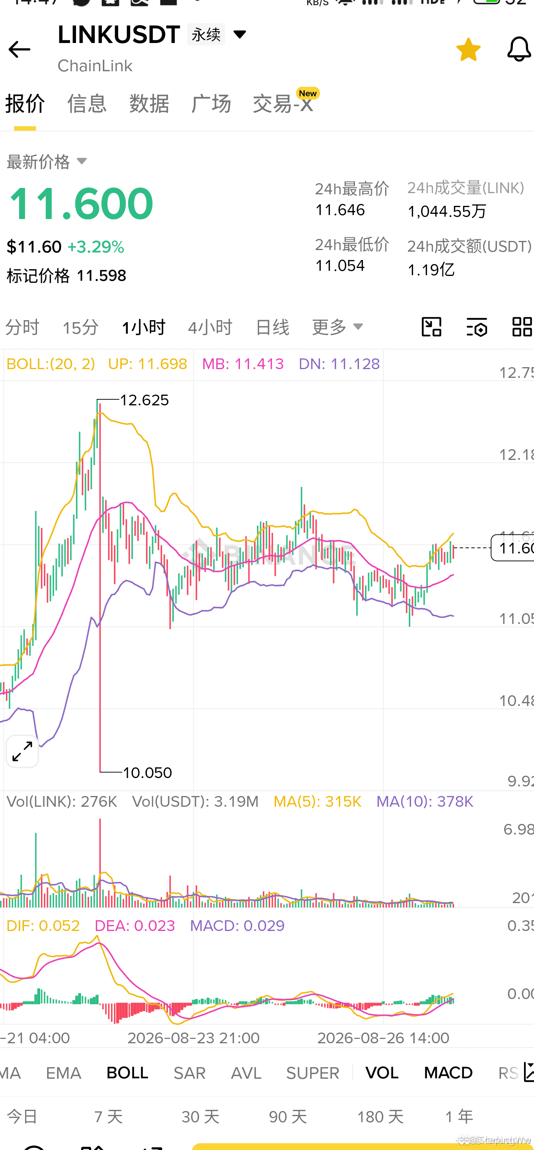Expand the LINKUSDT pair dropdown arrow

coord(240,34)
